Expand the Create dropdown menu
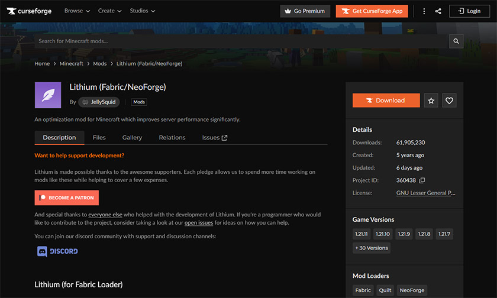This screenshot has width=497, height=298. 110,11
